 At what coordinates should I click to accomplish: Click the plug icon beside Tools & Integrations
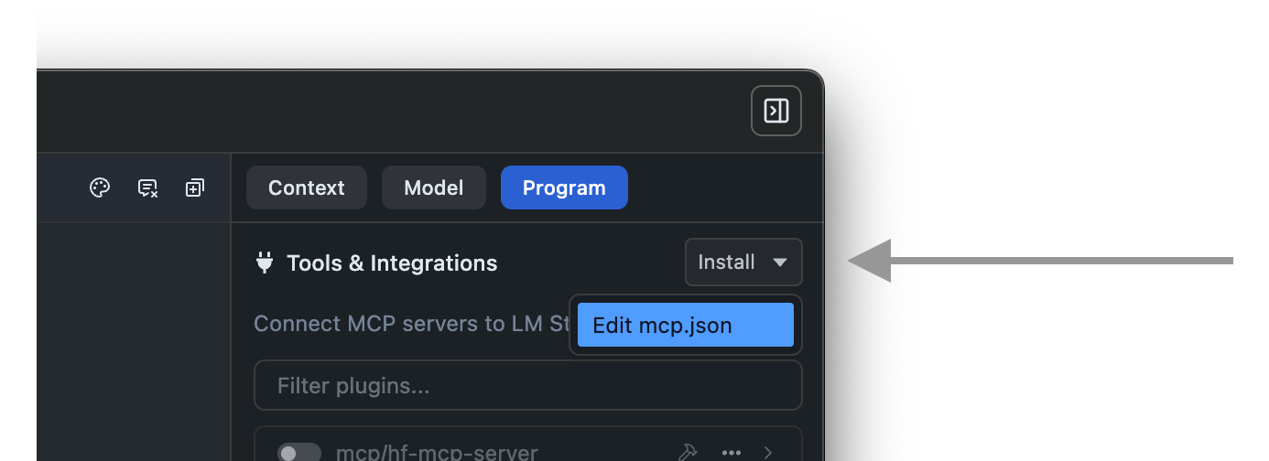point(265,263)
